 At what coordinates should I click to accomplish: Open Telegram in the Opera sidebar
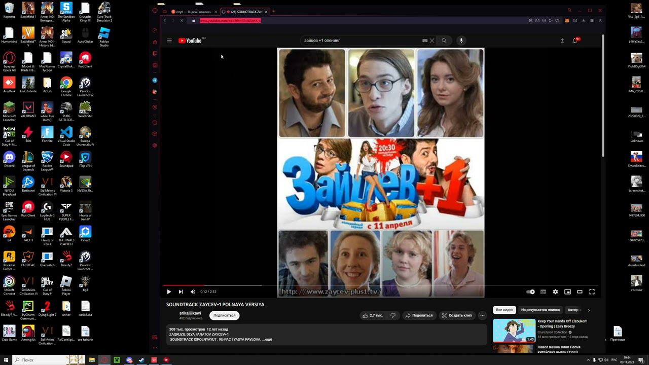pyautogui.click(x=155, y=80)
